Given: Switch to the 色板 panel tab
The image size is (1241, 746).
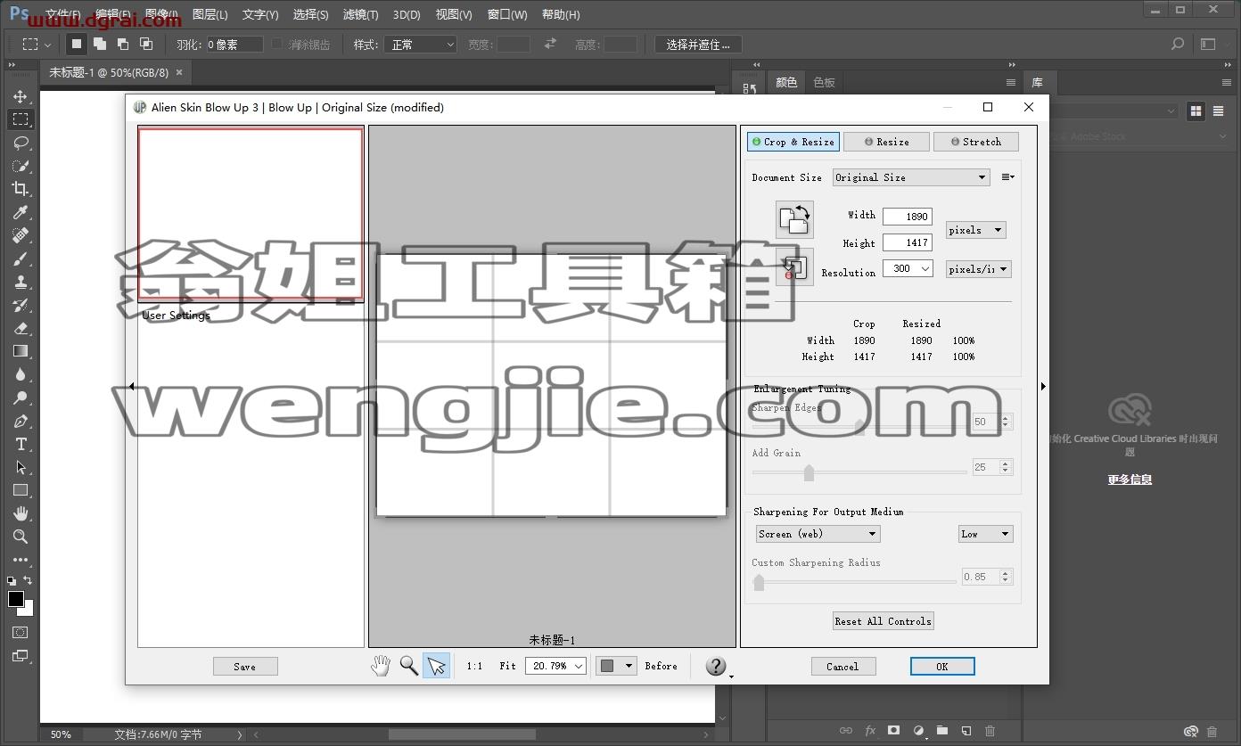Looking at the screenshot, I should click(825, 82).
